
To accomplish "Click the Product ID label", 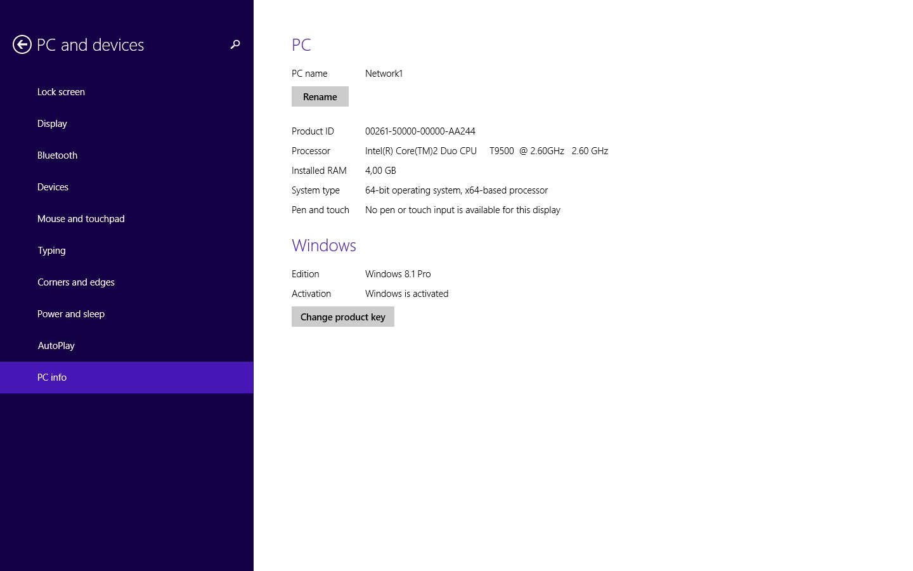I will click(313, 131).
